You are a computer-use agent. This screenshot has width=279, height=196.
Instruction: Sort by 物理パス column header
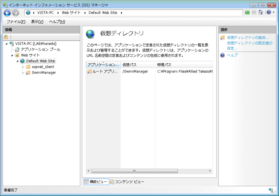[x=184, y=65]
